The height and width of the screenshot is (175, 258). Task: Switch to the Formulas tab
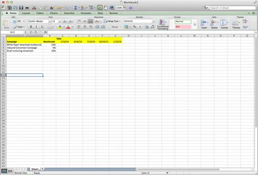pos(86,13)
